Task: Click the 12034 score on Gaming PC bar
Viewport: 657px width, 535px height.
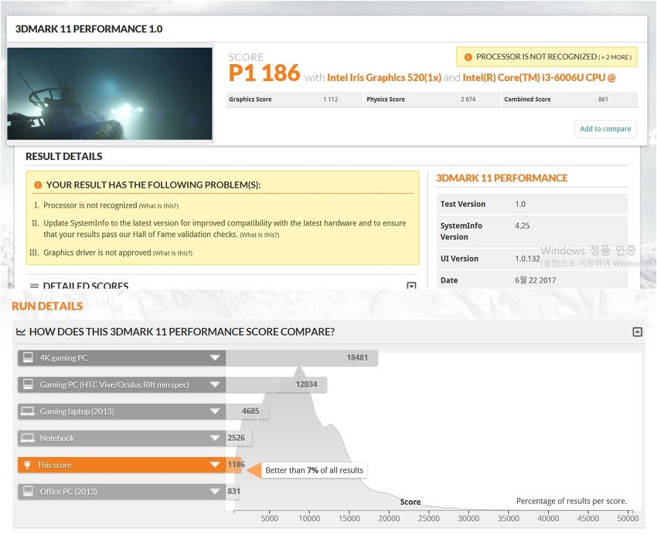Action: 306,384
